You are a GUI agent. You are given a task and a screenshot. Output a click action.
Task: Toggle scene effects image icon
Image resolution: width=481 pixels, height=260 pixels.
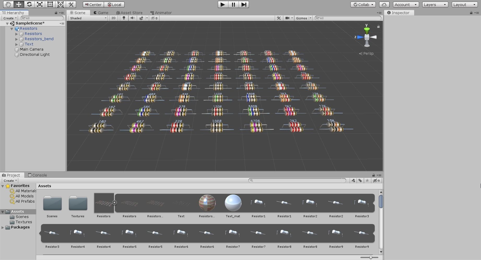point(141,18)
